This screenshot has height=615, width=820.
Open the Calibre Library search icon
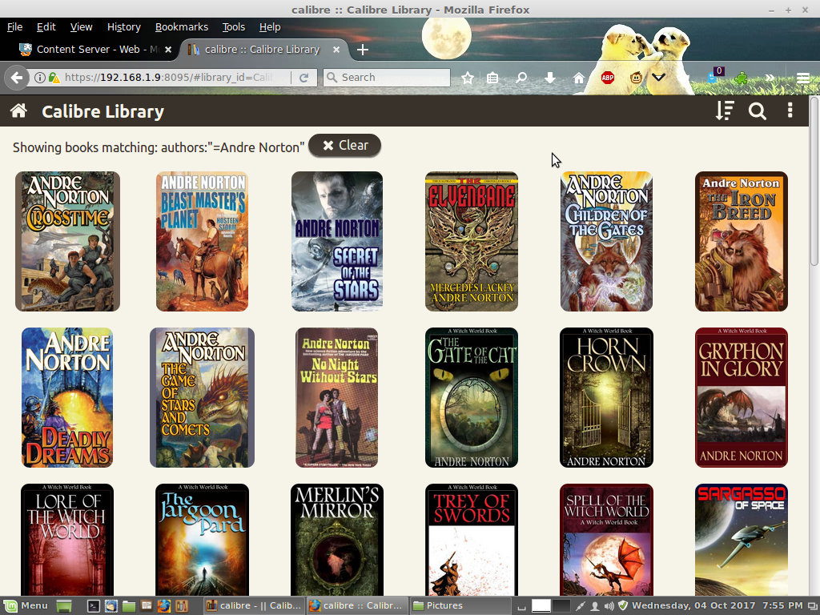coord(758,111)
